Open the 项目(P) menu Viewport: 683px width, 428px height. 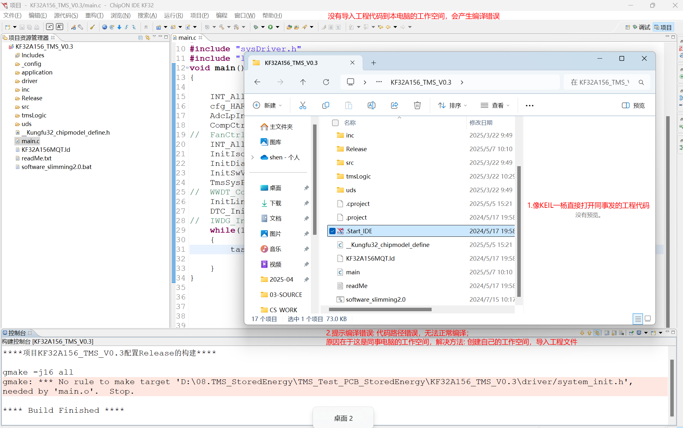click(199, 15)
